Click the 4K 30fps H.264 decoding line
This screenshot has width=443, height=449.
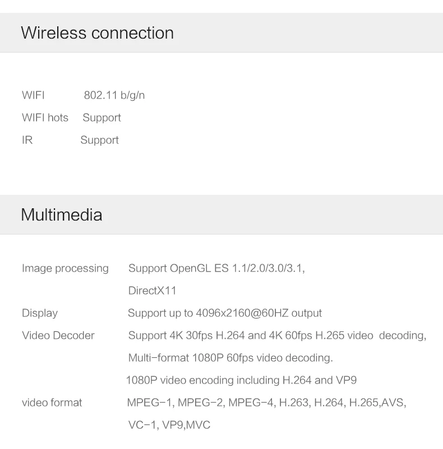point(277,335)
